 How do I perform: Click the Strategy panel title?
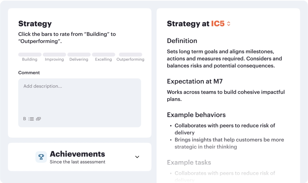[x=35, y=24]
